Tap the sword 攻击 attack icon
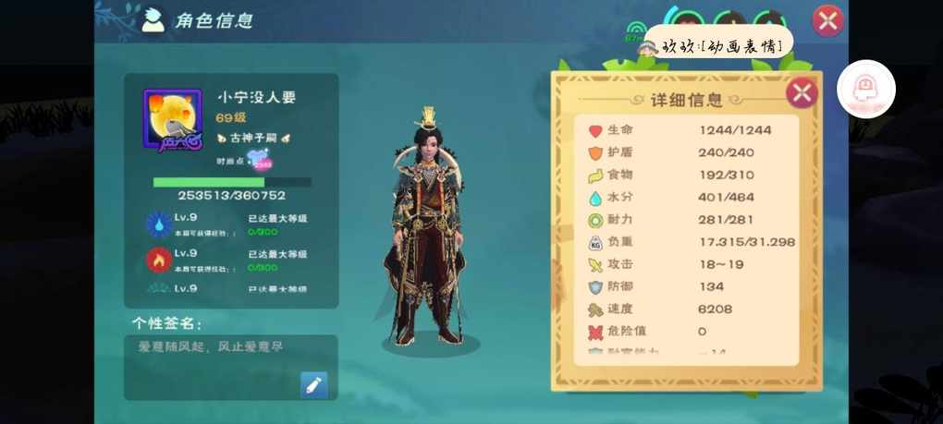 pyautogui.click(x=595, y=265)
